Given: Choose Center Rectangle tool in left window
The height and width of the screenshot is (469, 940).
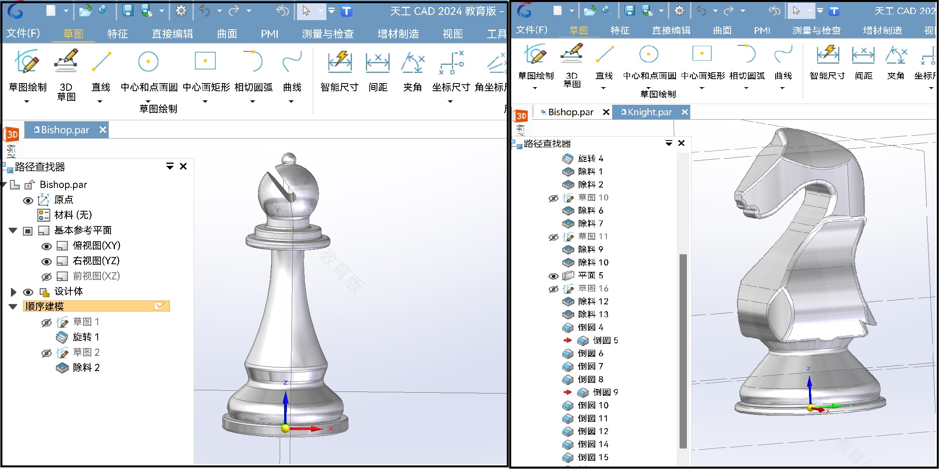Looking at the screenshot, I should [205, 61].
